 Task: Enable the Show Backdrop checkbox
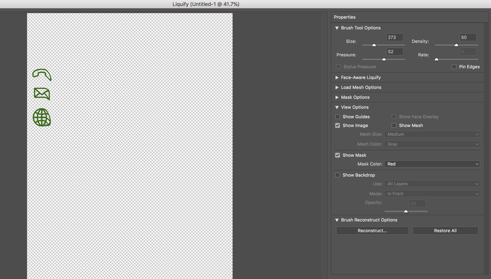pos(338,175)
